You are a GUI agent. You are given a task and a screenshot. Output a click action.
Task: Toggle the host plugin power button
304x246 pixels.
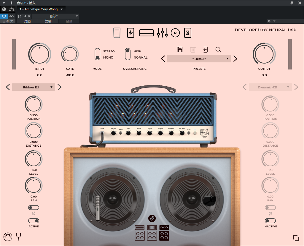4,16
